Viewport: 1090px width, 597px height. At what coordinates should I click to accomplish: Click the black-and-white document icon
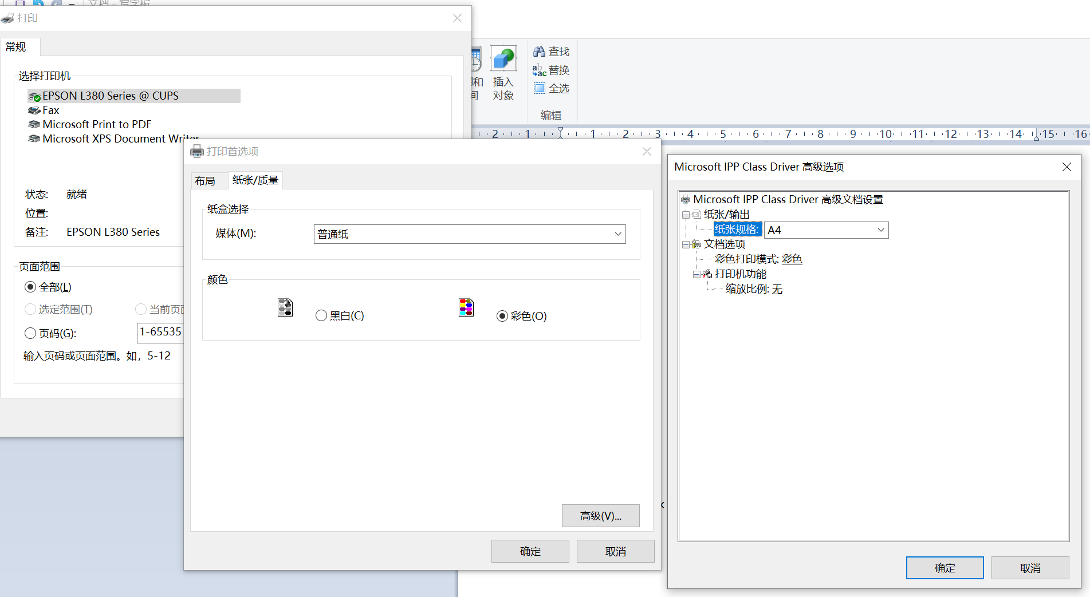(x=285, y=307)
